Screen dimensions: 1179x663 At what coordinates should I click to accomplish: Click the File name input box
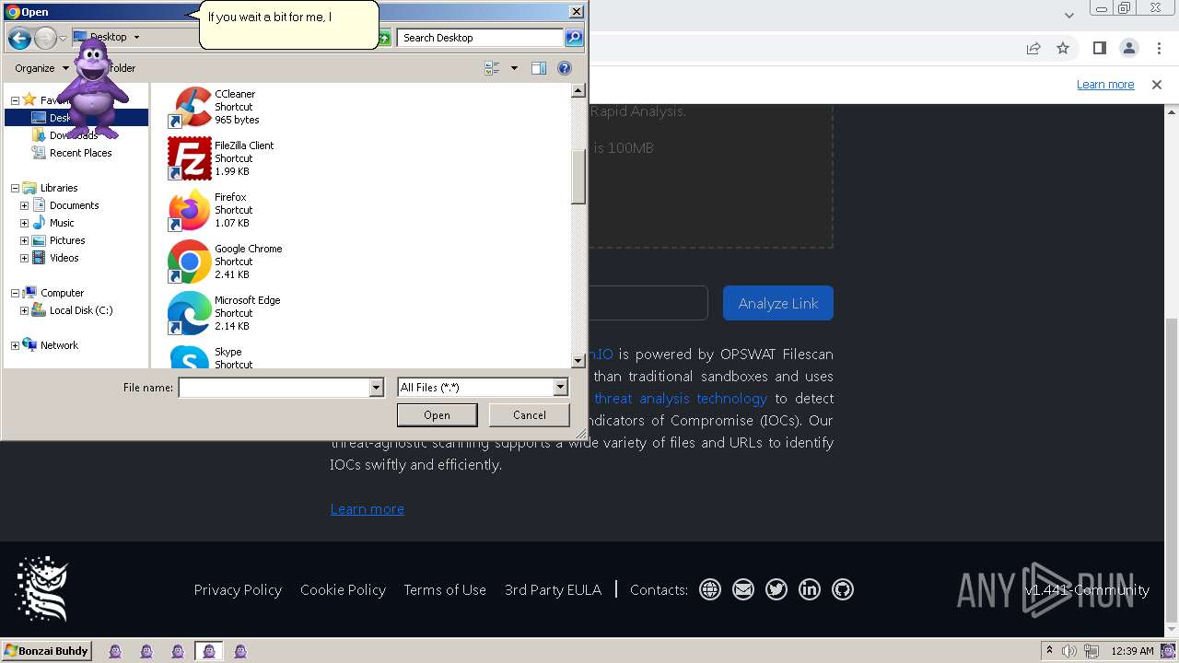coord(274,388)
